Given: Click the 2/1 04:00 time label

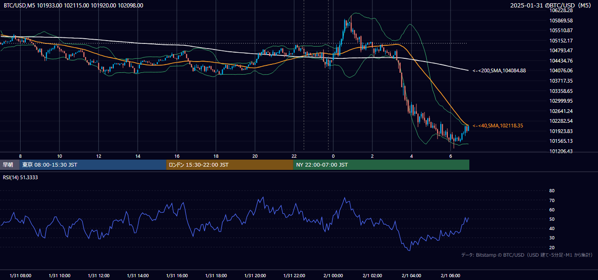Looking at the screenshot, I should [411, 276].
